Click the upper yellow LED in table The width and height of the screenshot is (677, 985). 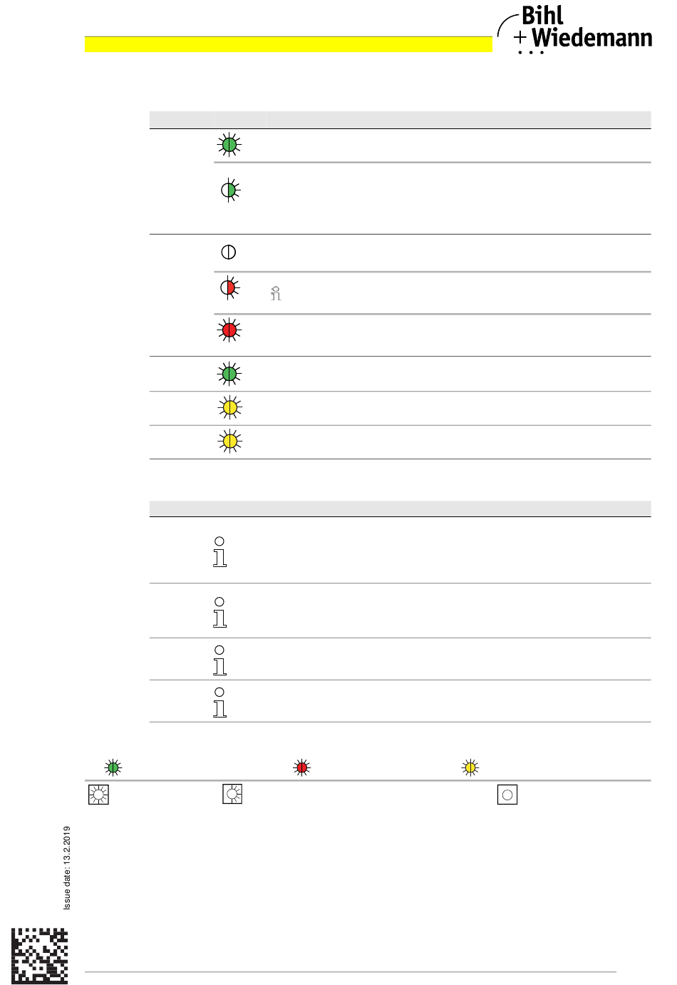click(x=229, y=408)
